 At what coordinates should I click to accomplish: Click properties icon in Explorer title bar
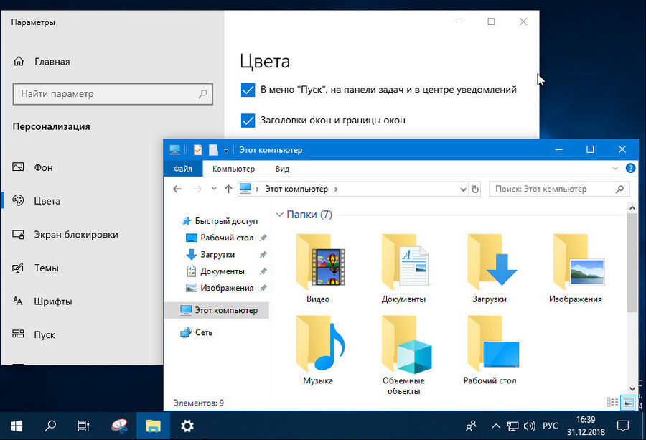(x=198, y=149)
